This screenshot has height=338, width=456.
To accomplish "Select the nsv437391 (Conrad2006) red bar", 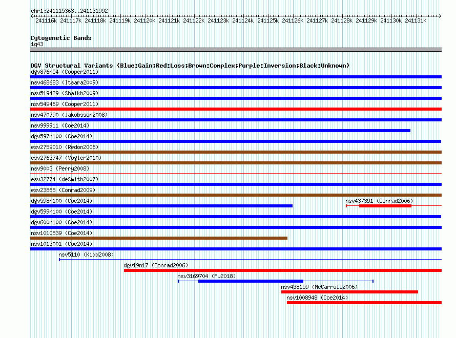I will [x=385, y=206].
